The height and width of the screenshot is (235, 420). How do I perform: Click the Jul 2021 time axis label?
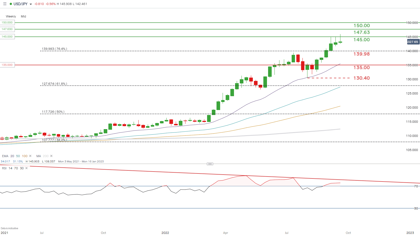(42, 233)
